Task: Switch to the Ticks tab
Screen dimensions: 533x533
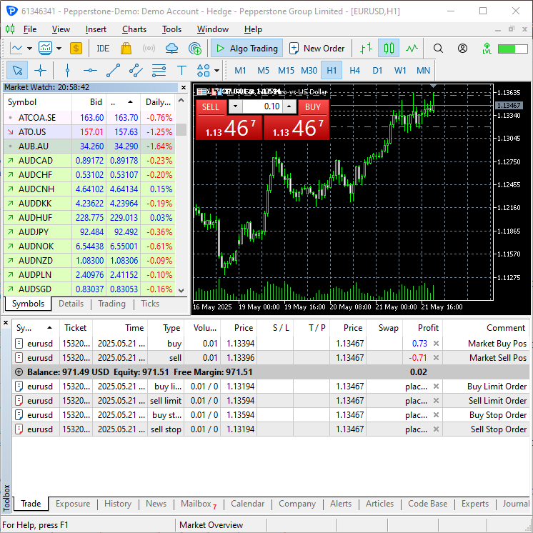Action: pos(150,304)
